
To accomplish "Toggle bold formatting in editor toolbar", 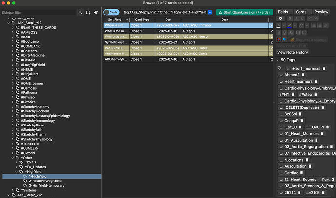I will 290,18.
